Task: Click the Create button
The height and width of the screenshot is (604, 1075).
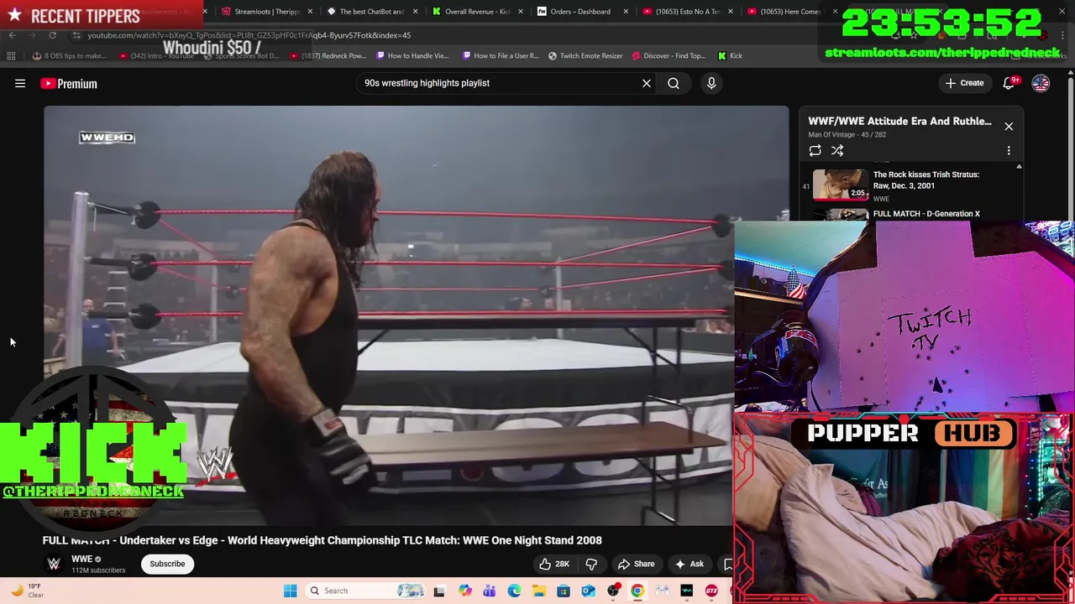Action: pyautogui.click(x=964, y=83)
